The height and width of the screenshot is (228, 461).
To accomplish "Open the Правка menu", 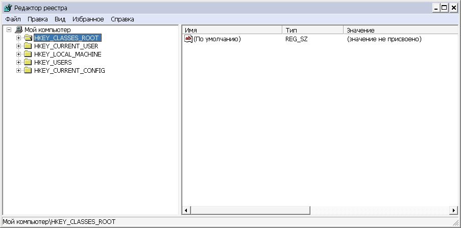I will (38, 19).
